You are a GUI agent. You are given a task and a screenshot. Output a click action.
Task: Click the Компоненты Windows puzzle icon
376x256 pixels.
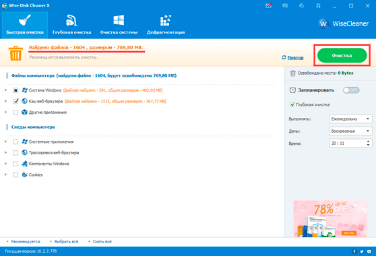point(24,164)
